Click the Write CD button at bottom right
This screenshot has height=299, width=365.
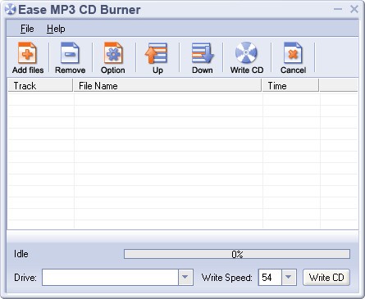[x=326, y=277]
